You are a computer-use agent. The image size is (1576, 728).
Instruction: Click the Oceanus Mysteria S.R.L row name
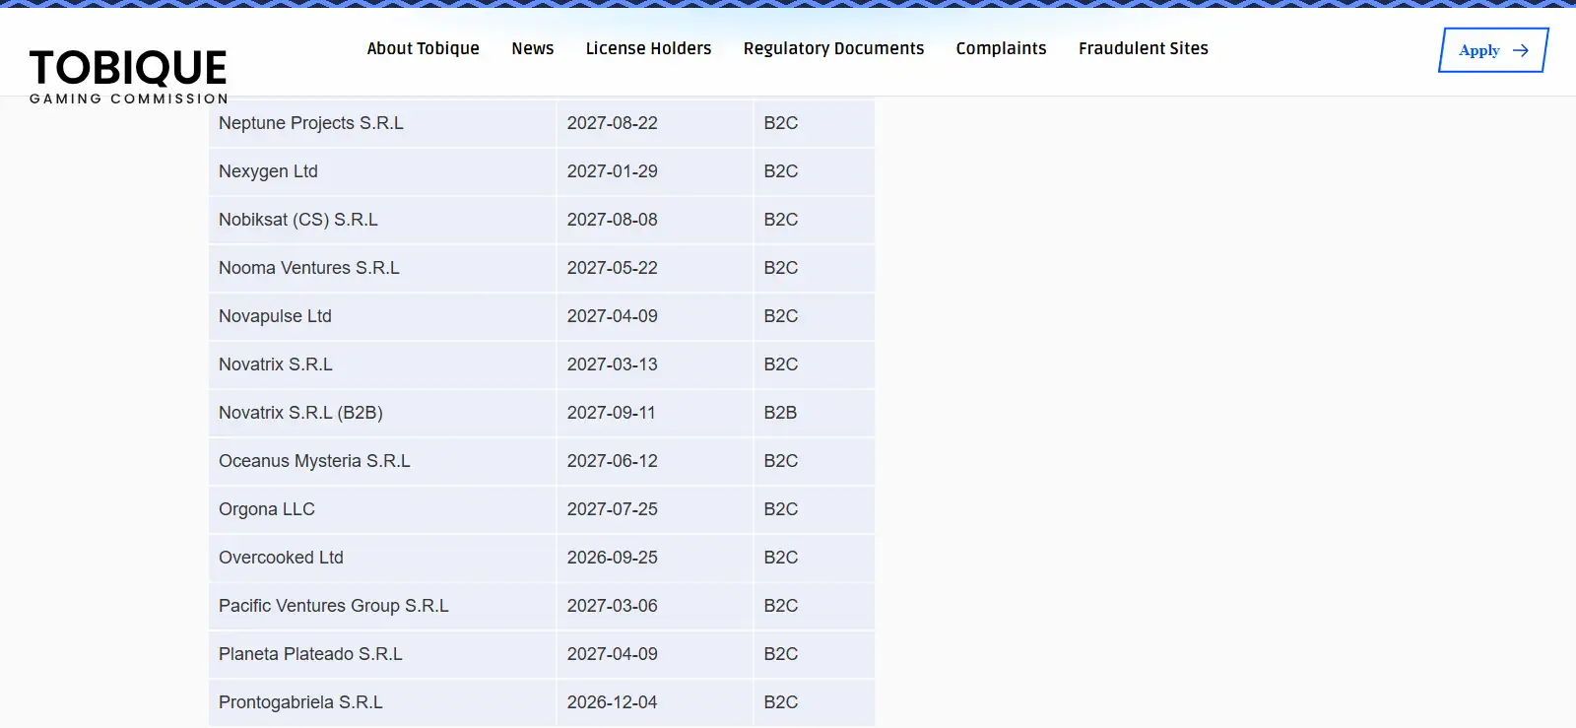click(x=314, y=461)
